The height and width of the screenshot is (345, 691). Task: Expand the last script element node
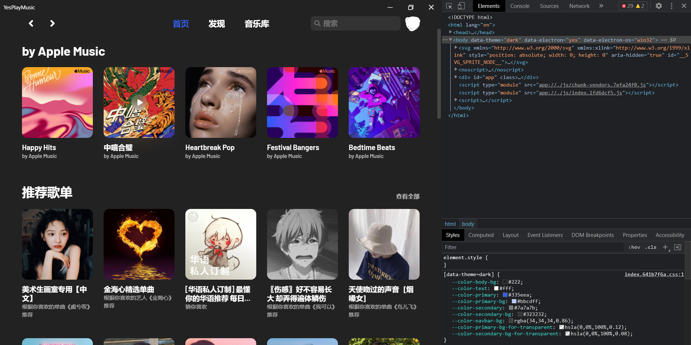coord(456,100)
